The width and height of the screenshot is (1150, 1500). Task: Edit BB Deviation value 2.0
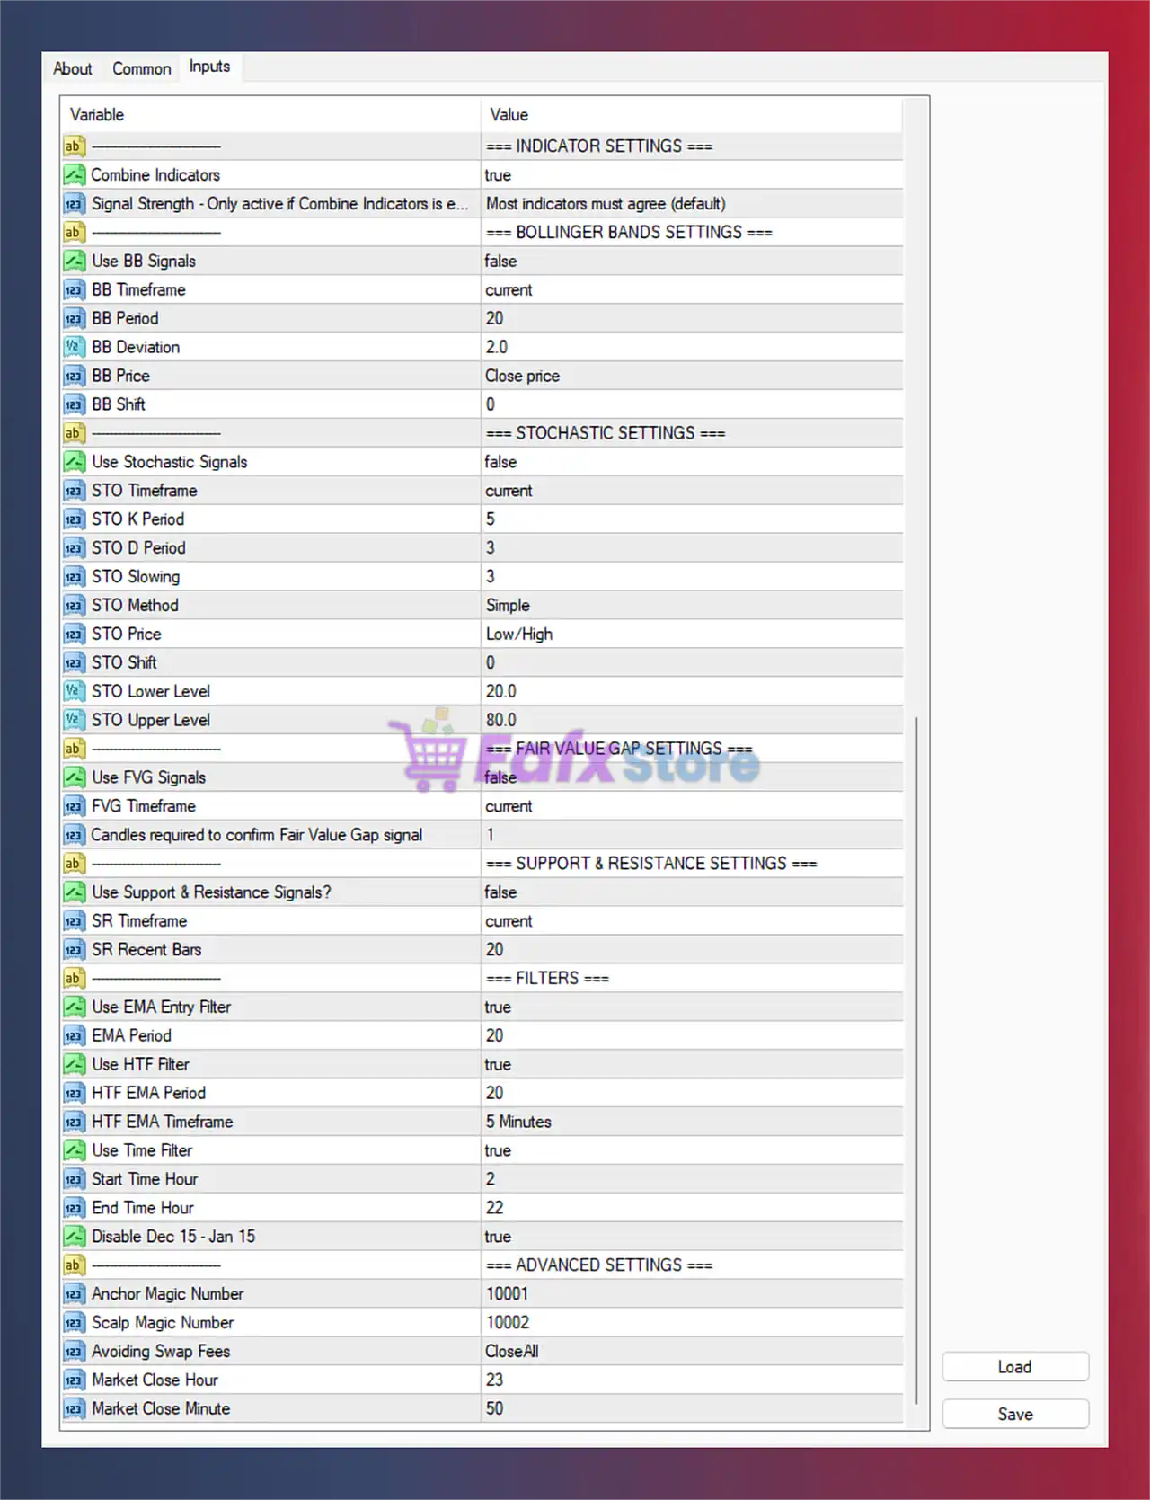(692, 348)
